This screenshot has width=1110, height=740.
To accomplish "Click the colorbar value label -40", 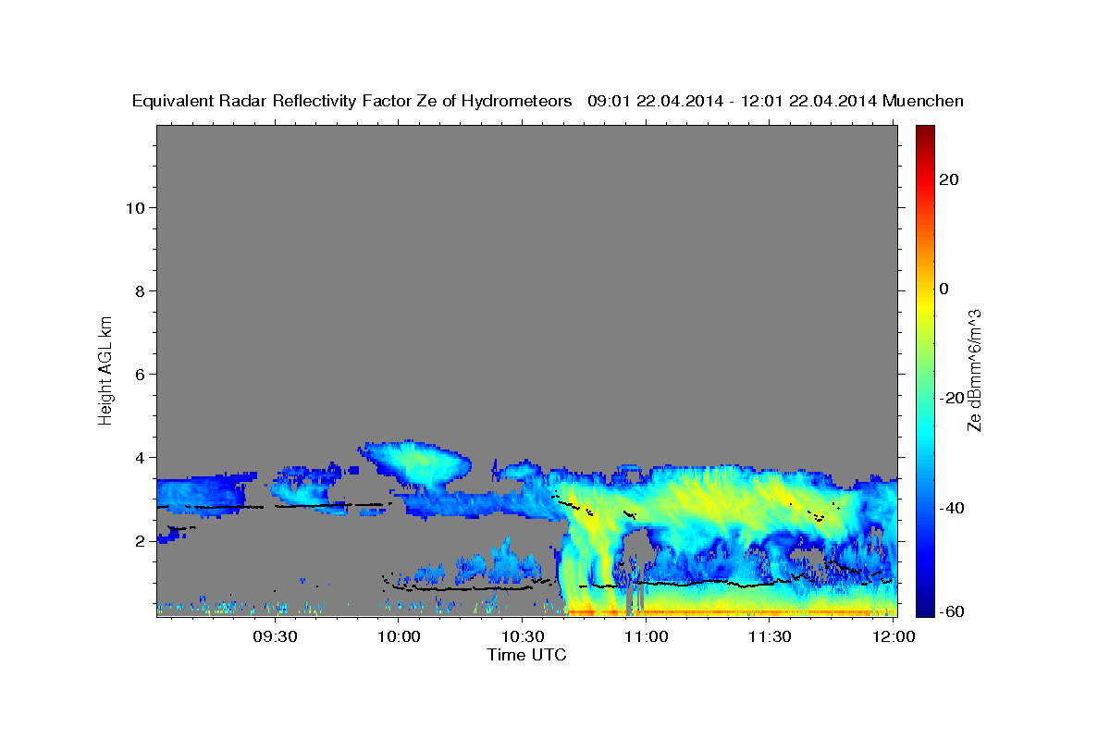I will pyautogui.click(x=954, y=508).
